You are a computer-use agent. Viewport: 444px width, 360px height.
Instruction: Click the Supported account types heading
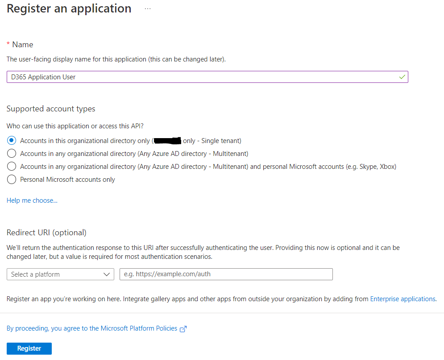(x=51, y=109)
